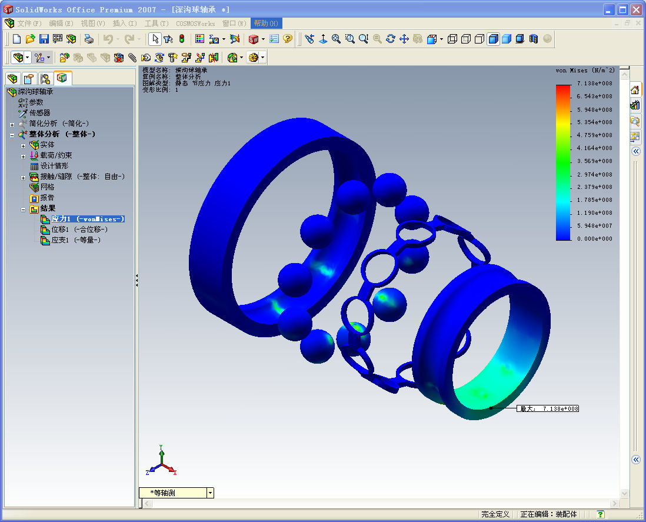Open dropdown beside SolidWorks cube icon

263,39
